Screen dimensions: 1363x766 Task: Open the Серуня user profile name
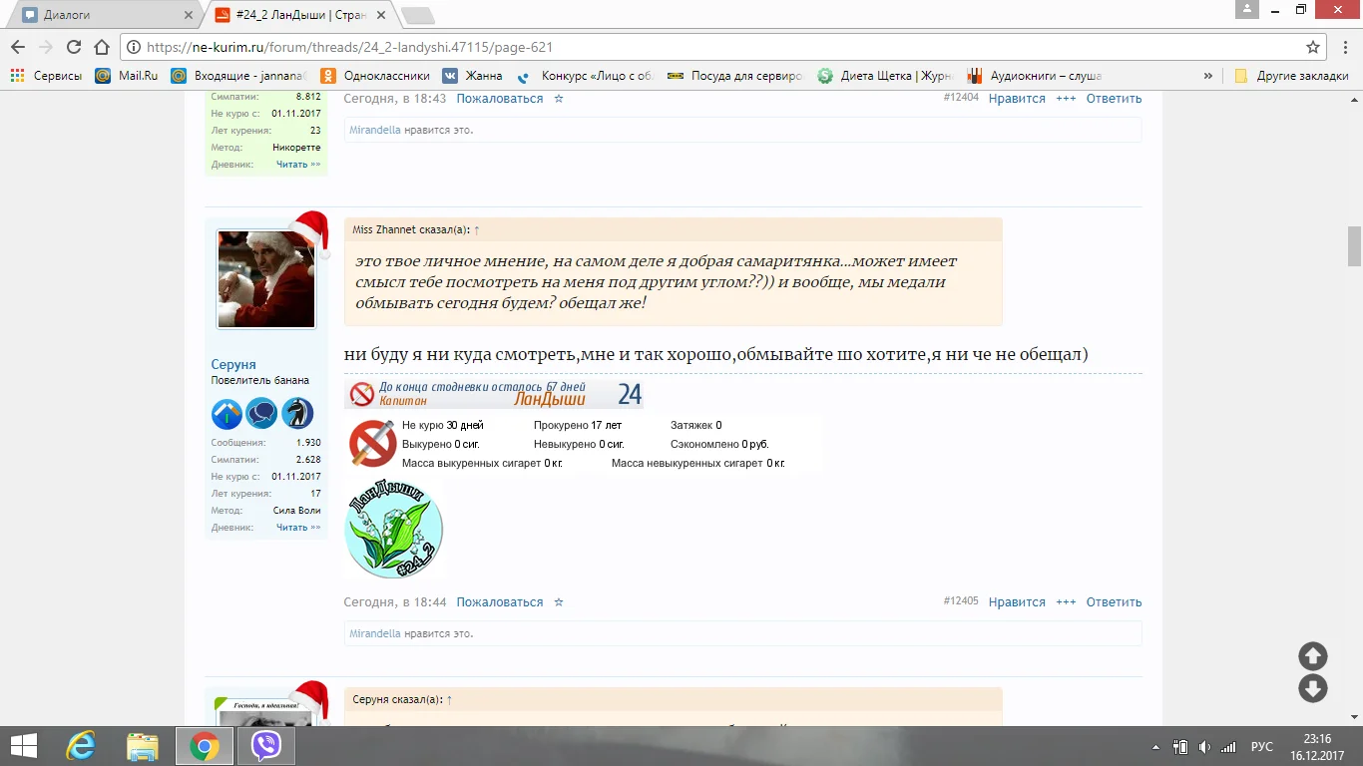tap(233, 364)
